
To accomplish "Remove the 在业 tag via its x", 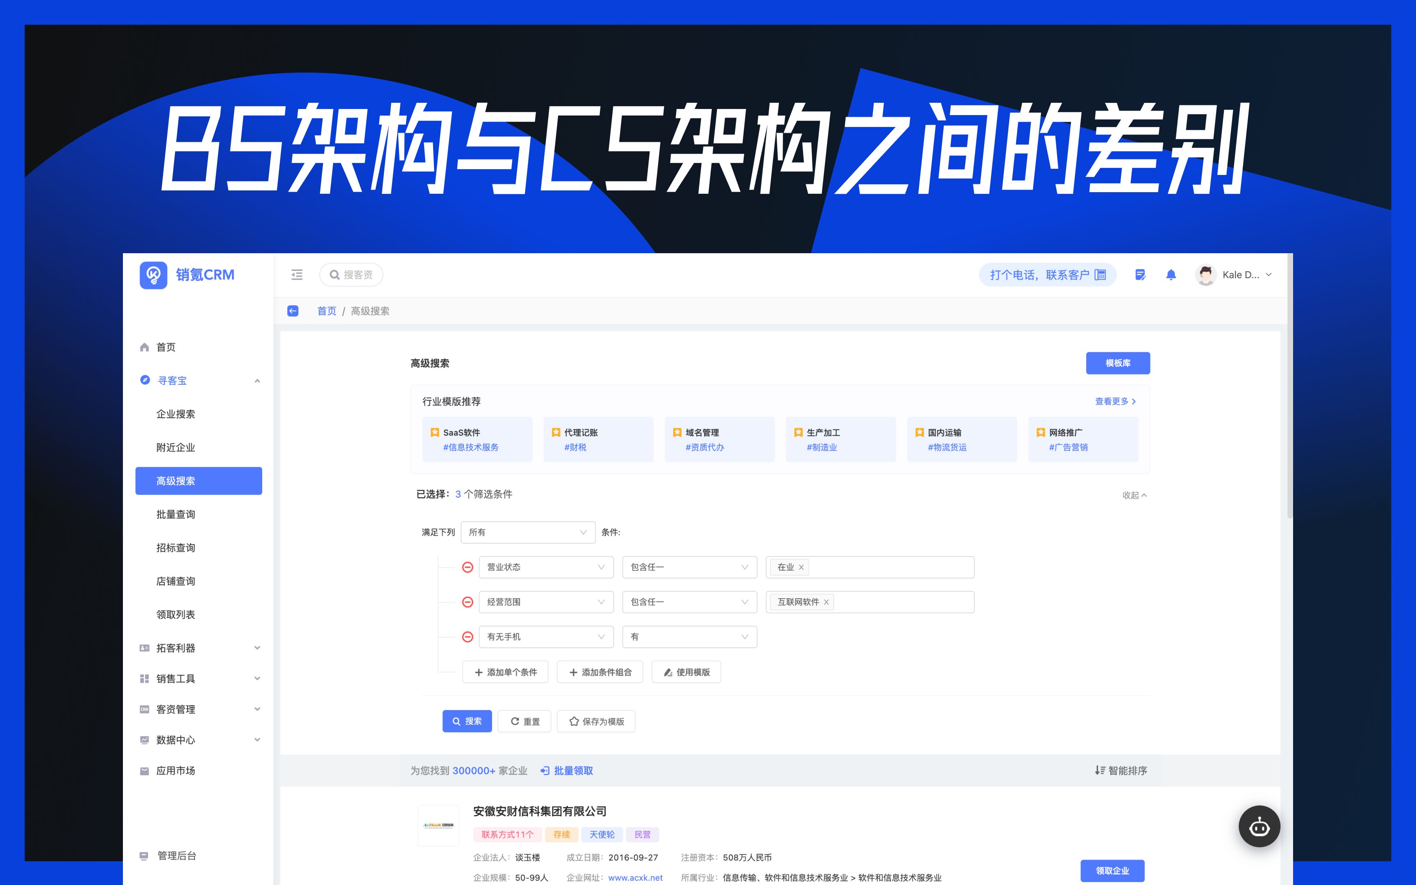I will [x=801, y=567].
